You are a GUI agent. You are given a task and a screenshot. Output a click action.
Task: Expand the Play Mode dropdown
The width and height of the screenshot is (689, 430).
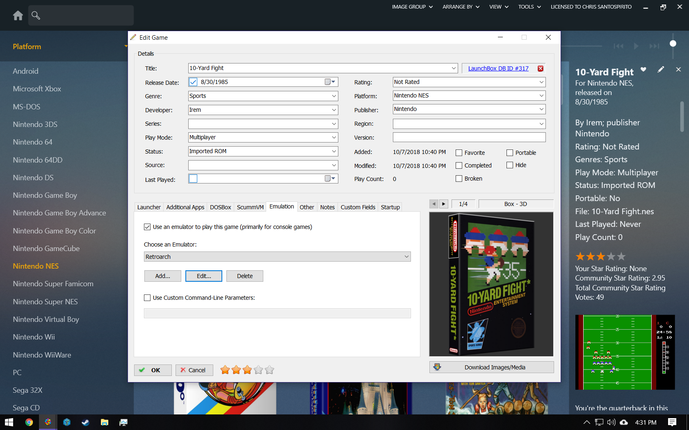coord(334,137)
